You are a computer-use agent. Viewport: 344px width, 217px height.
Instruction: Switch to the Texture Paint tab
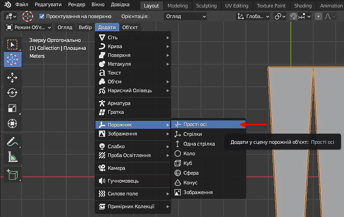(x=271, y=6)
